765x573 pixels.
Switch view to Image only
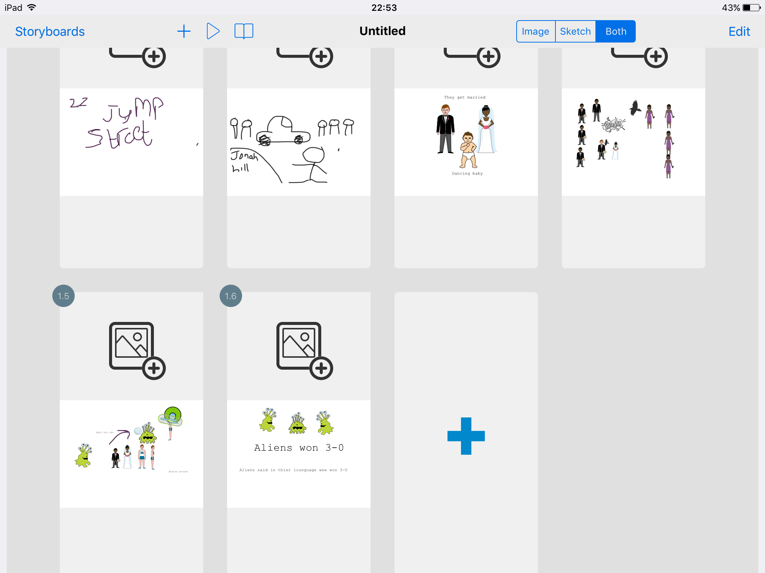(536, 31)
